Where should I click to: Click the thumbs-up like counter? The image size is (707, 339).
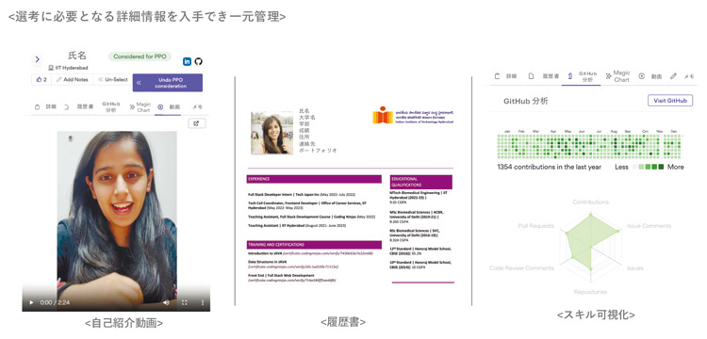pyautogui.click(x=41, y=80)
